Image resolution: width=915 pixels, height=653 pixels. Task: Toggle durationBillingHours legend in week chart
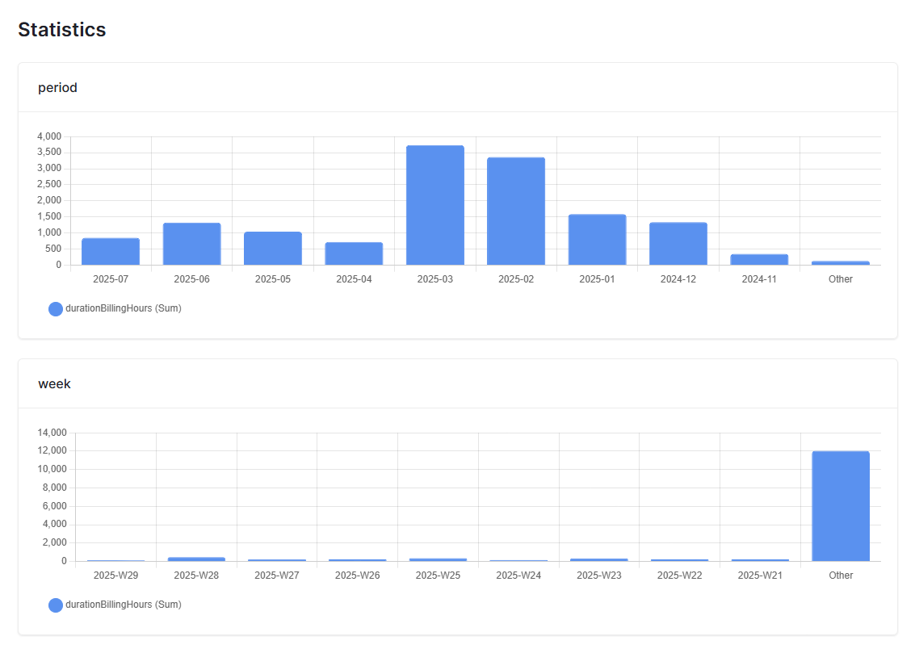click(x=115, y=605)
